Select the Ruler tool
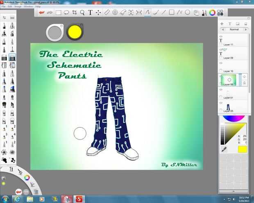Image resolution: width=254 pixels, height=203 pixels. [107, 12]
